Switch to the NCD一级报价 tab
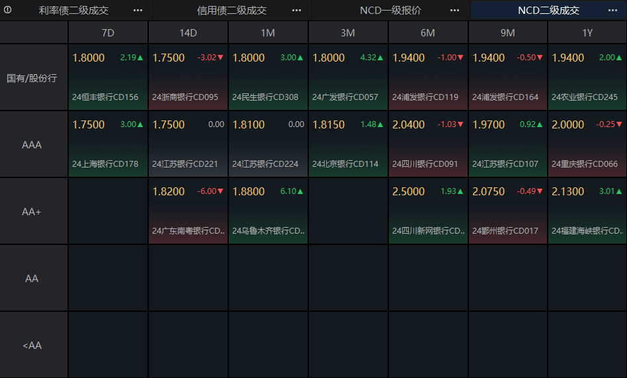627x378 pixels. 391,11
